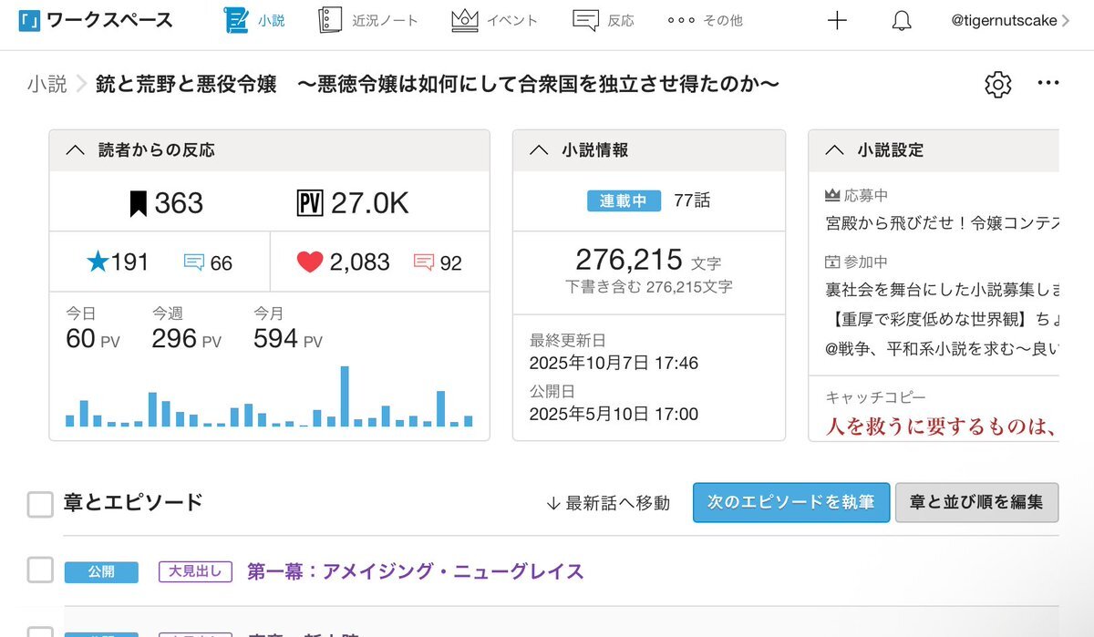Click the tallest bar in PV chart
1094x637 pixels.
click(345, 396)
